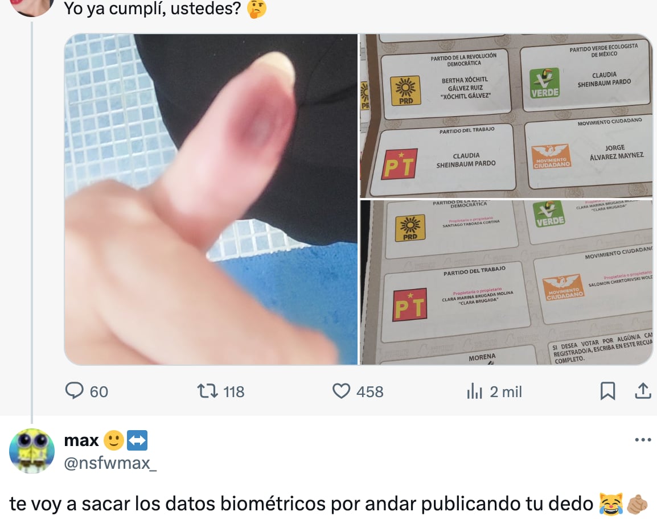Share the tweet using the upload arrow icon
The height and width of the screenshot is (520, 657).
[643, 391]
